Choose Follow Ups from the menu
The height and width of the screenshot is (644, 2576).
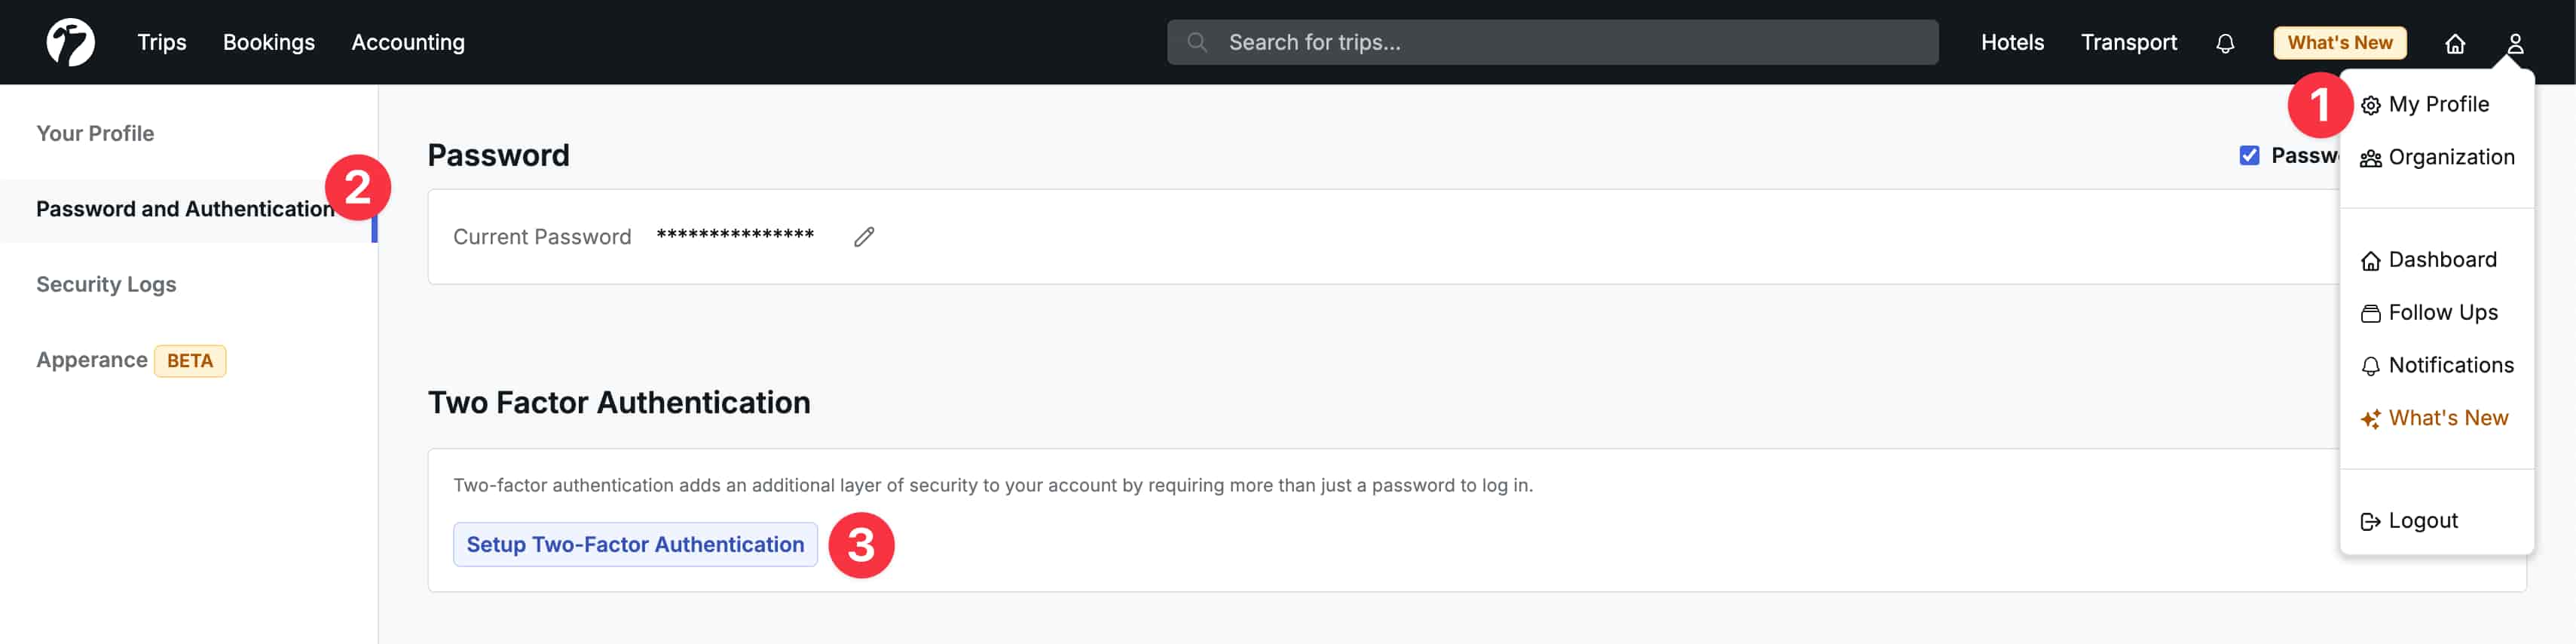pos(2441,313)
